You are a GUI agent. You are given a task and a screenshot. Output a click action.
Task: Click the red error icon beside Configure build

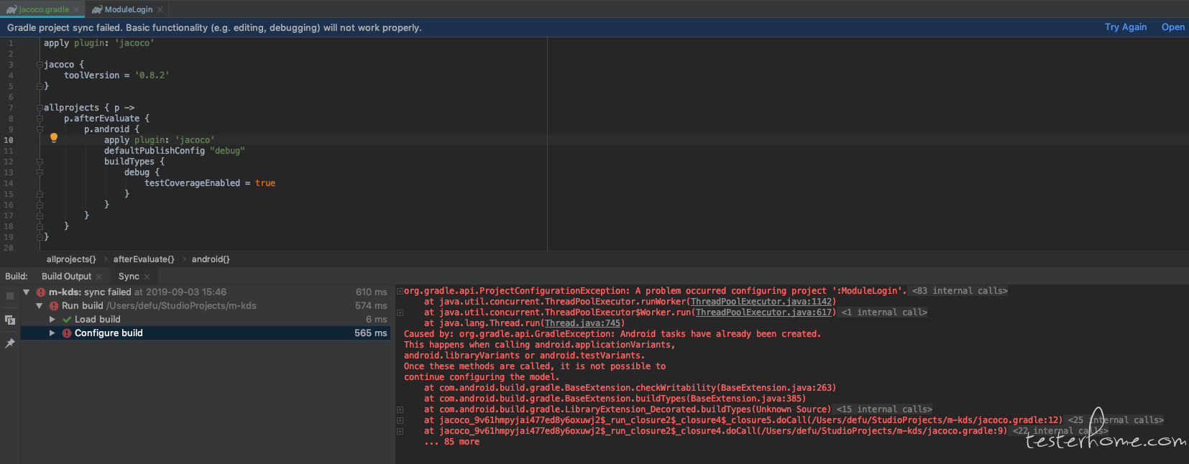[67, 333]
